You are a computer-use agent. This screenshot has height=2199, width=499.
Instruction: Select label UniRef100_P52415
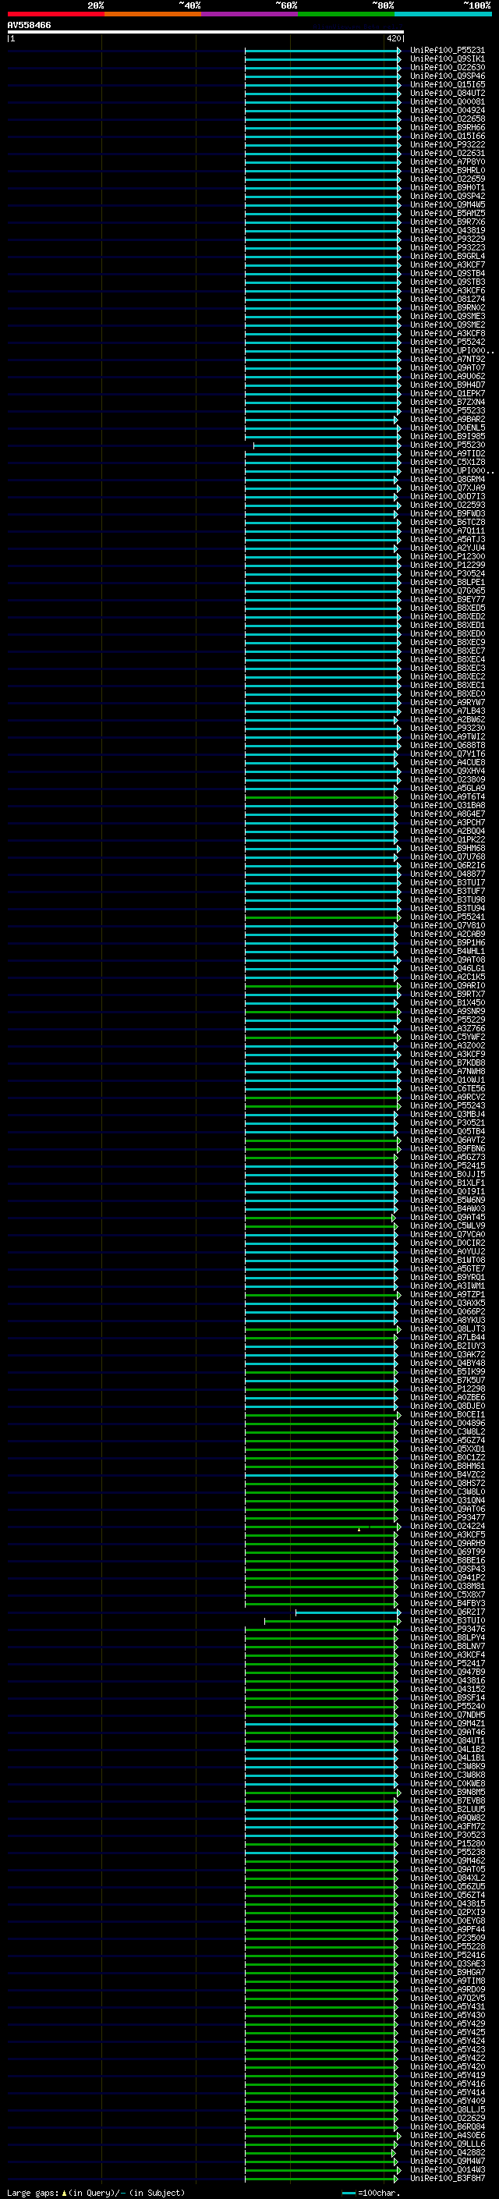pyautogui.click(x=448, y=1166)
